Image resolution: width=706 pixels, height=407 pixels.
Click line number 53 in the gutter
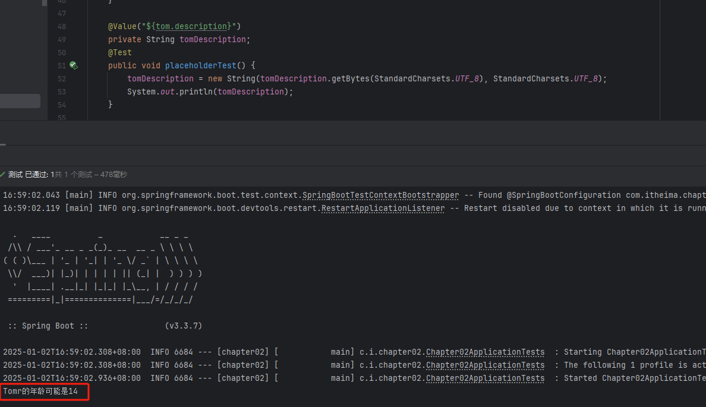62,92
